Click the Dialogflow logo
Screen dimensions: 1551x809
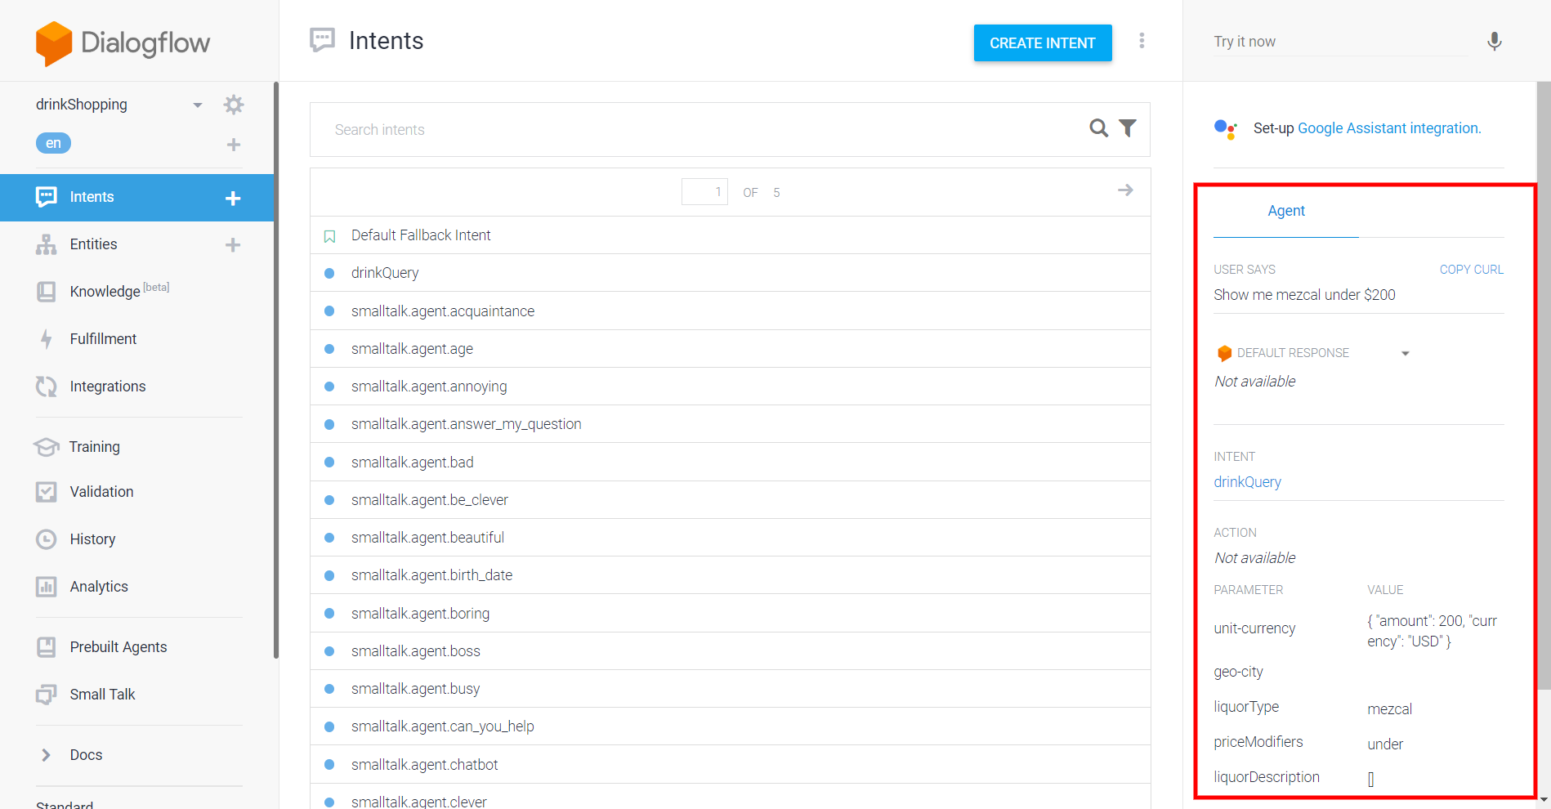tap(123, 42)
